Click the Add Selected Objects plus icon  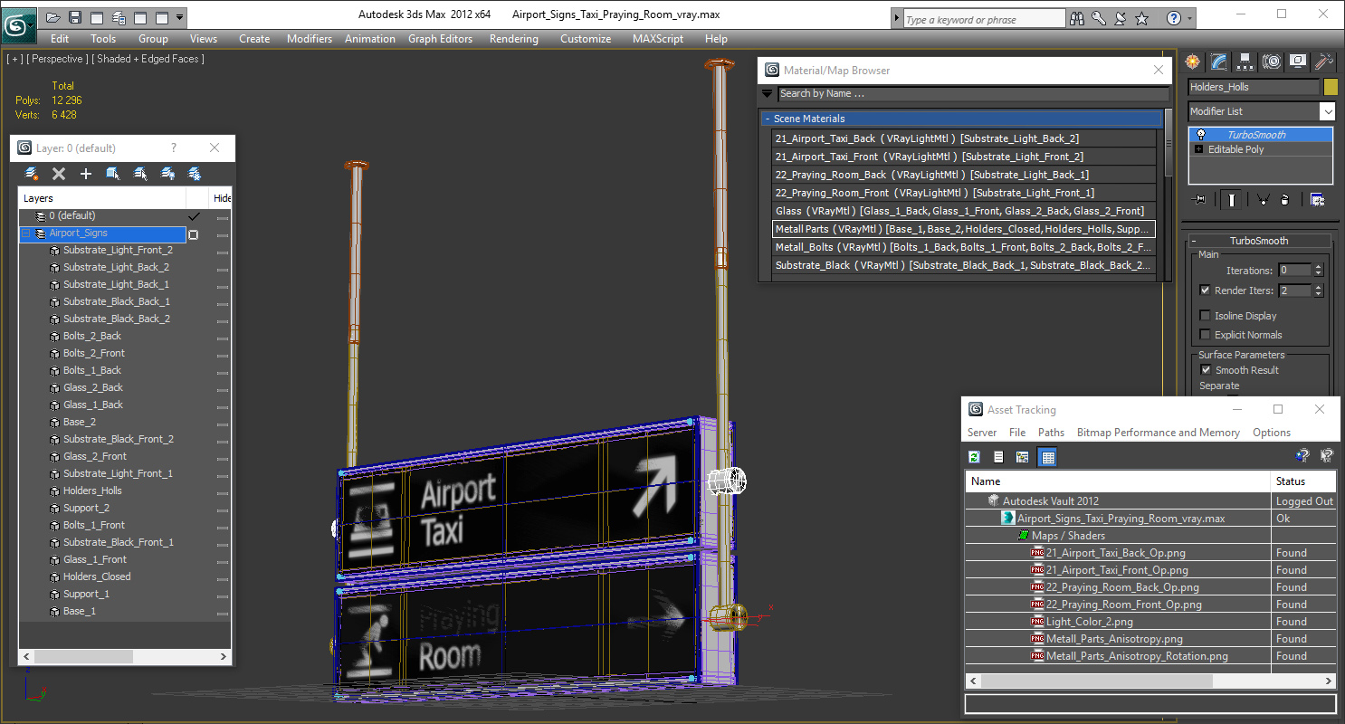86,174
